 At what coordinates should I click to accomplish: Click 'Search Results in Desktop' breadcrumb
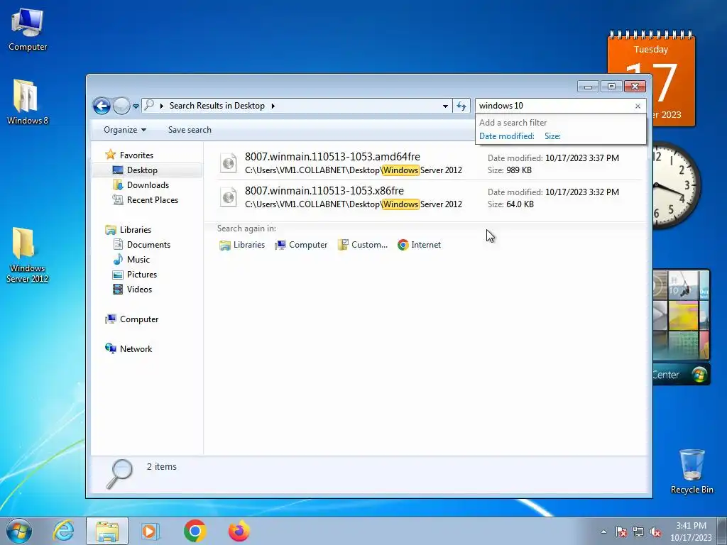(x=217, y=106)
